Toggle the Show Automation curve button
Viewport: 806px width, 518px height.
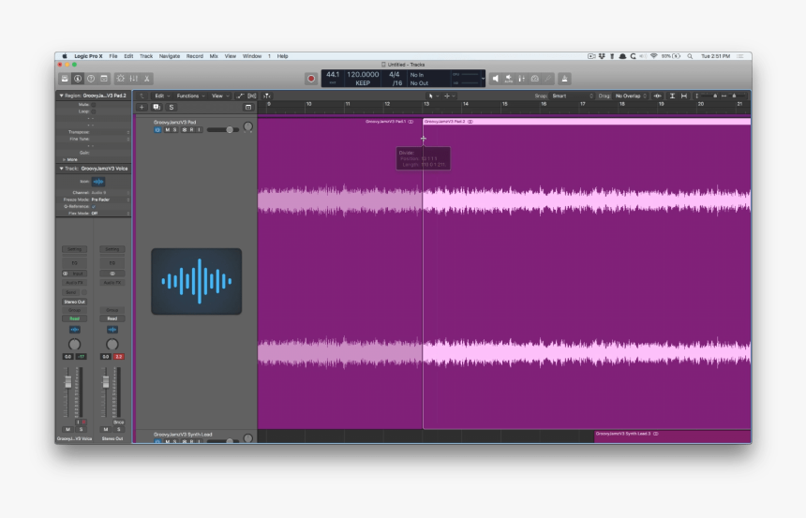[x=240, y=96]
